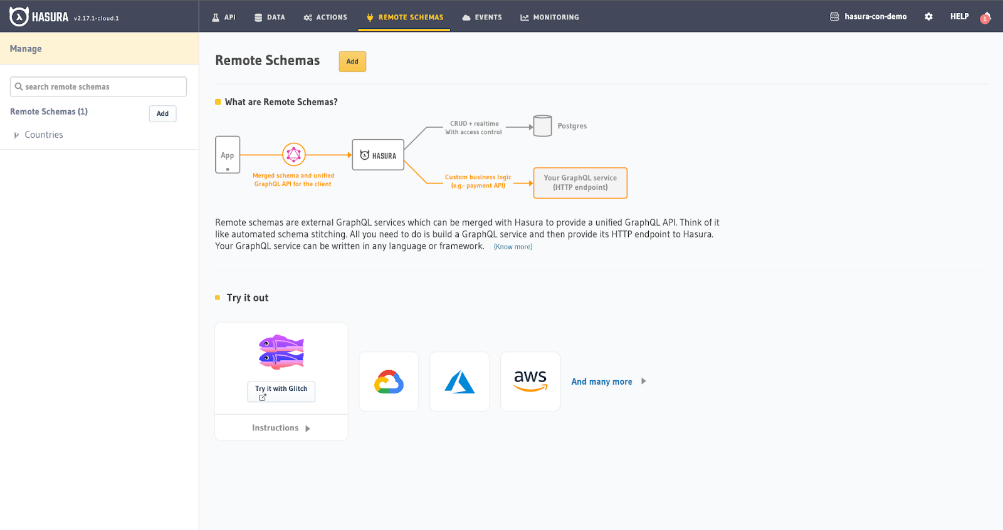Click the GraphQL icon in diagram
The height and width of the screenshot is (530, 1003).
tap(293, 154)
